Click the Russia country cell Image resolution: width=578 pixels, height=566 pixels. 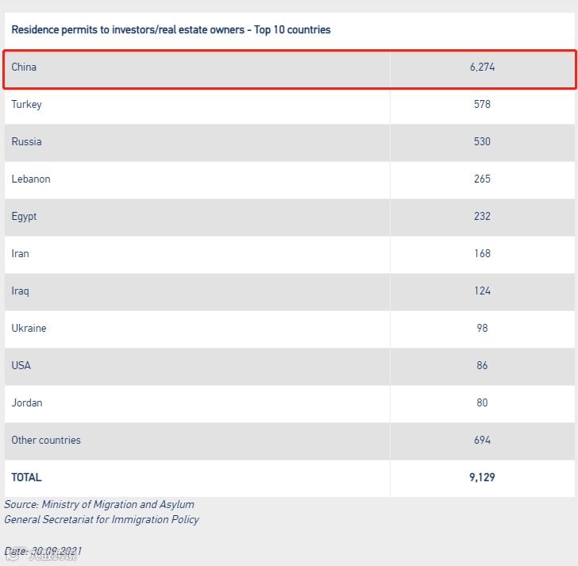point(26,142)
